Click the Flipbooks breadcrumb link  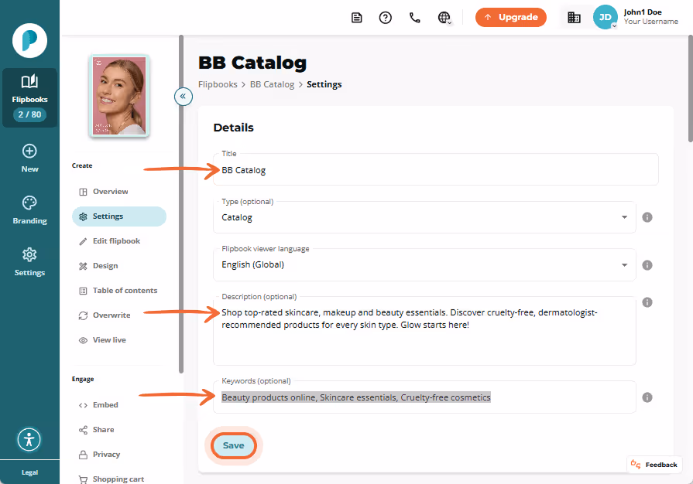(218, 84)
